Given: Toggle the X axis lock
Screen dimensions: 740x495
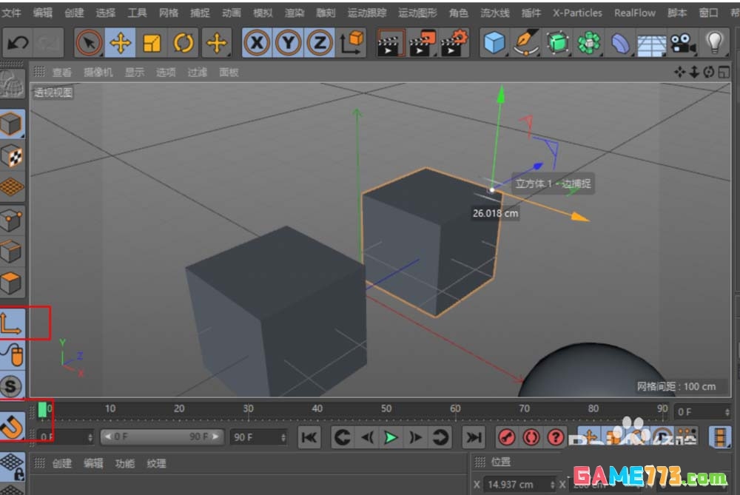Looking at the screenshot, I should pyautogui.click(x=257, y=43).
